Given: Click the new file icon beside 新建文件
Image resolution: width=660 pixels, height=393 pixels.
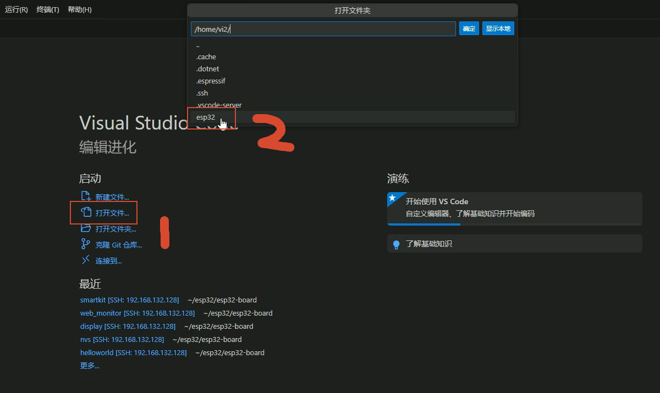Looking at the screenshot, I should pos(86,196).
